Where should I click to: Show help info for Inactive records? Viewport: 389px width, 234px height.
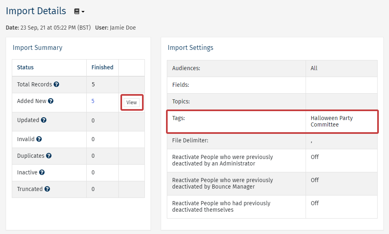42,172
